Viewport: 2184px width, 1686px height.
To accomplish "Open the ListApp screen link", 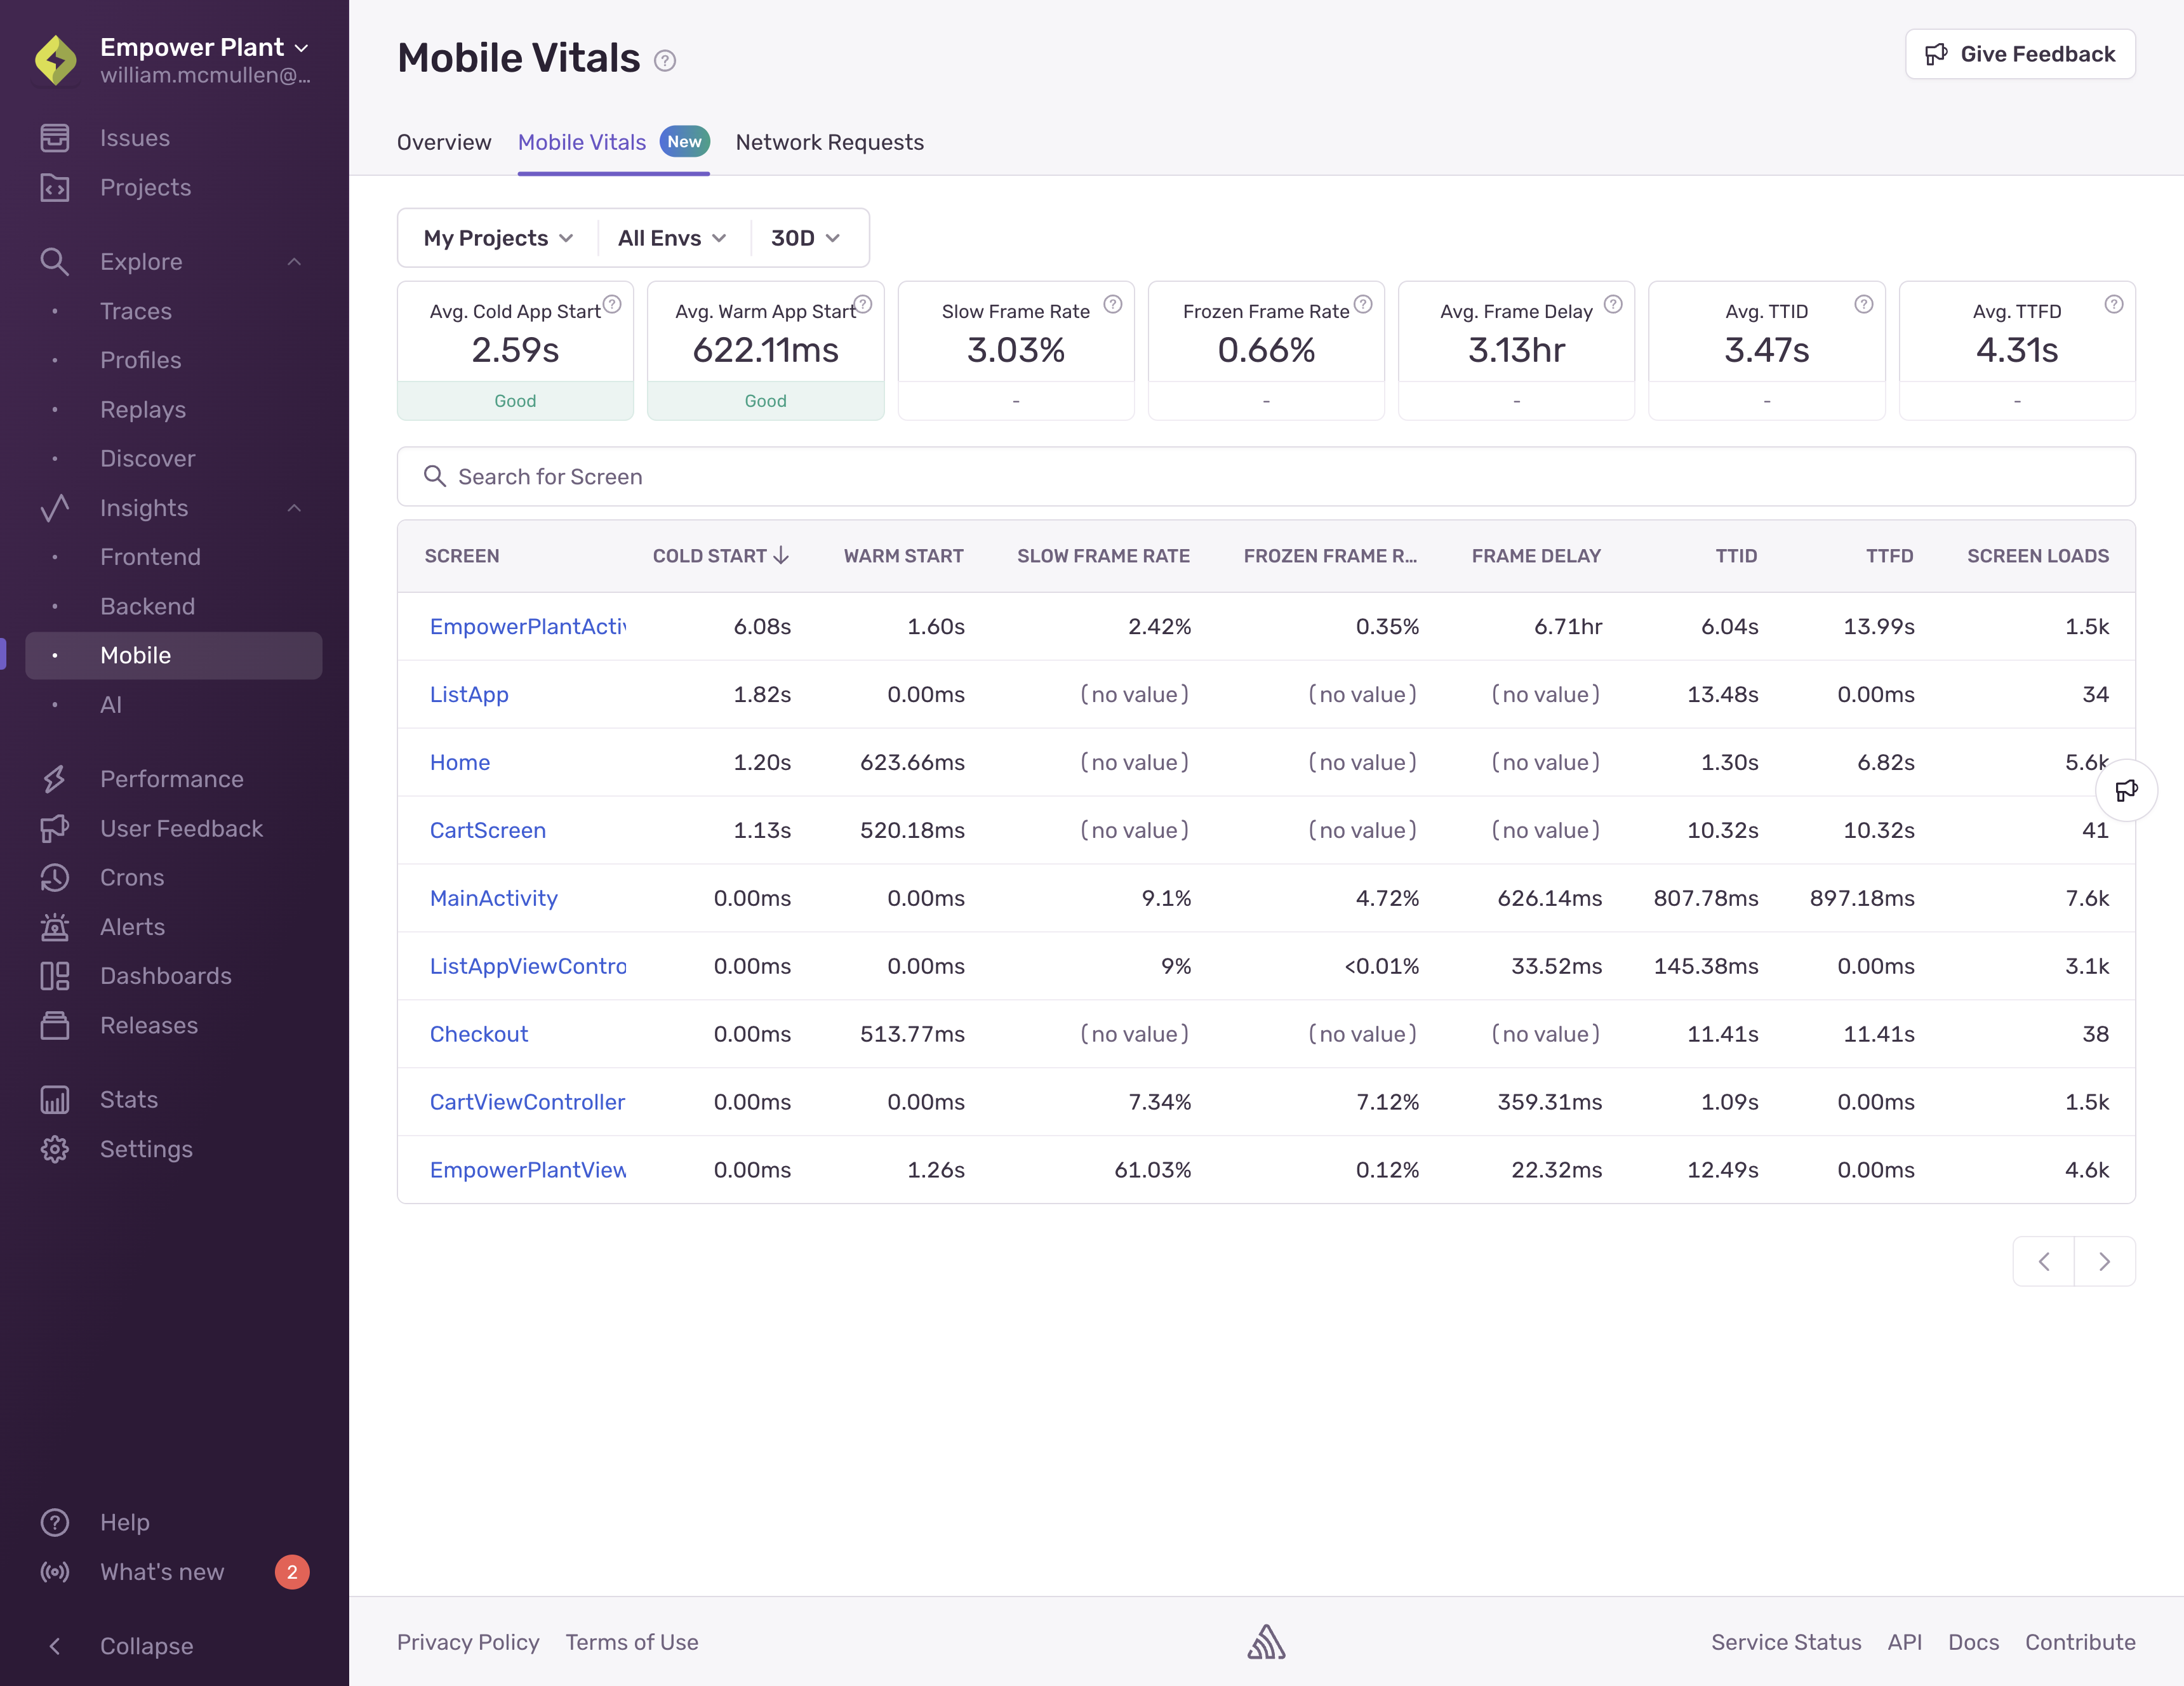I will point(469,694).
